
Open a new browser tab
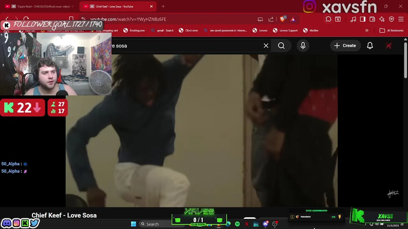pos(163,6)
